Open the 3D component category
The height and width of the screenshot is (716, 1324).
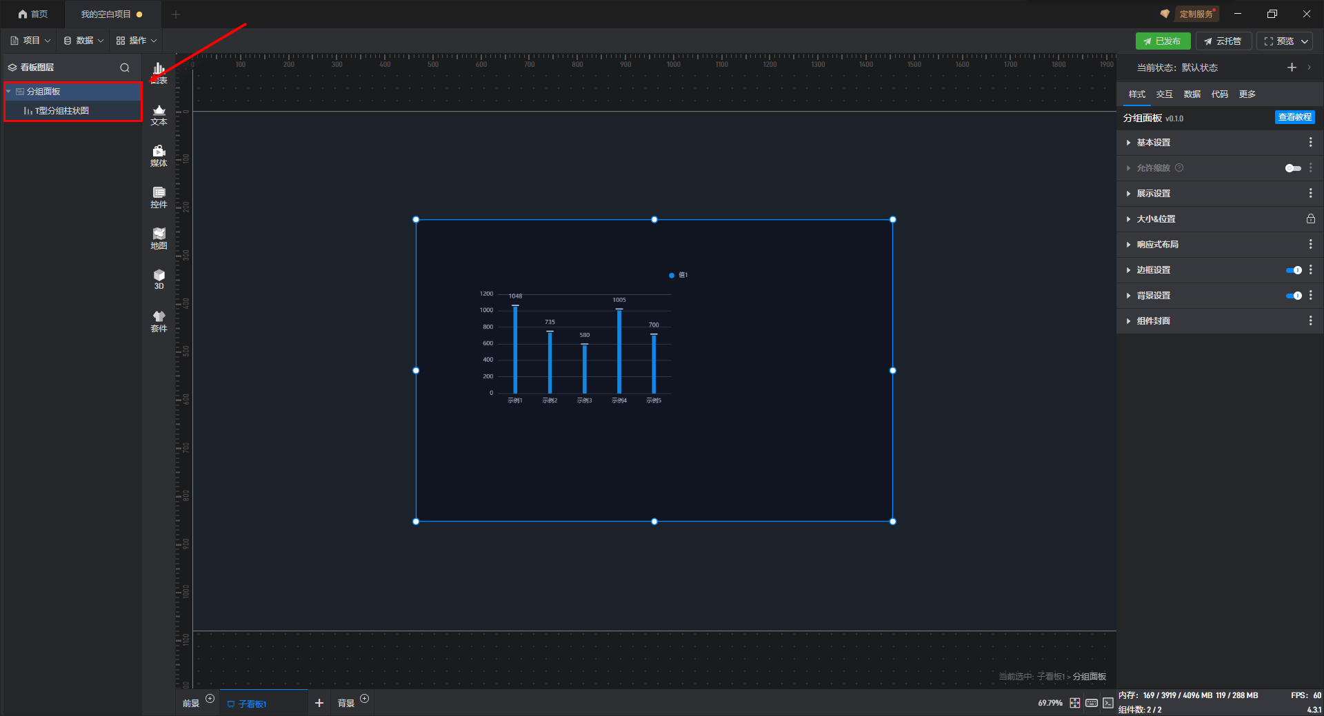click(159, 279)
